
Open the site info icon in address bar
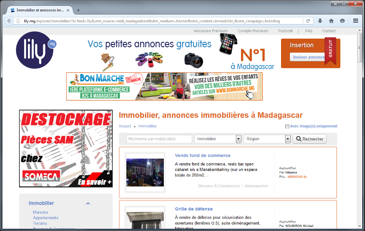18,21
